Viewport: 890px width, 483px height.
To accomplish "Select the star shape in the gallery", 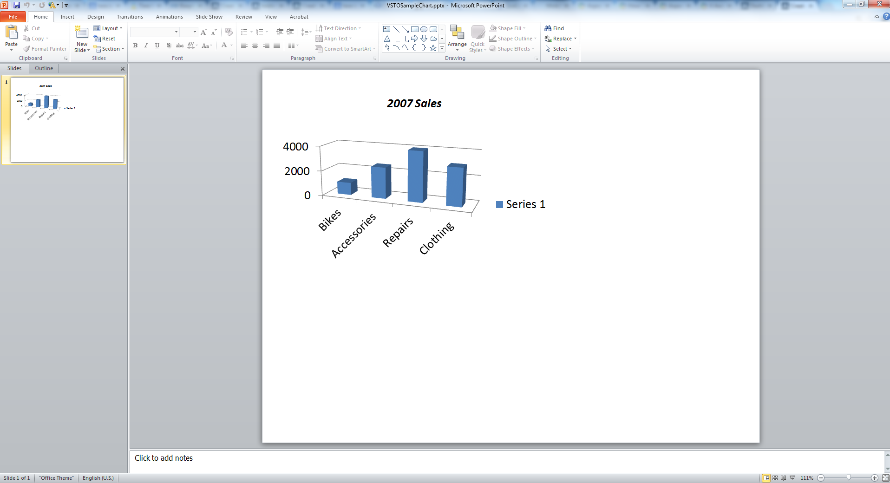I will pyautogui.click(x=433, y=48).
